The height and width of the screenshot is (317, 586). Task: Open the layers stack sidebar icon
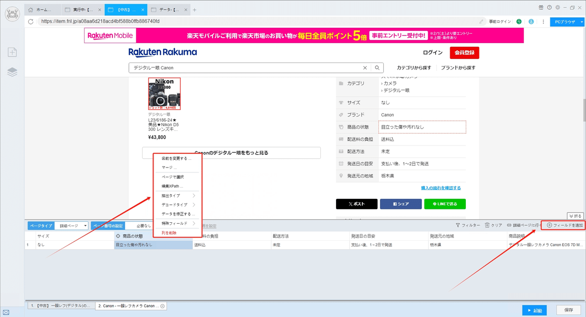[x=12, y=72]
